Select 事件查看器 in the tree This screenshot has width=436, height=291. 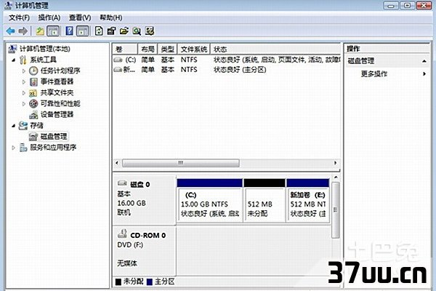click(x=57, y=81)
